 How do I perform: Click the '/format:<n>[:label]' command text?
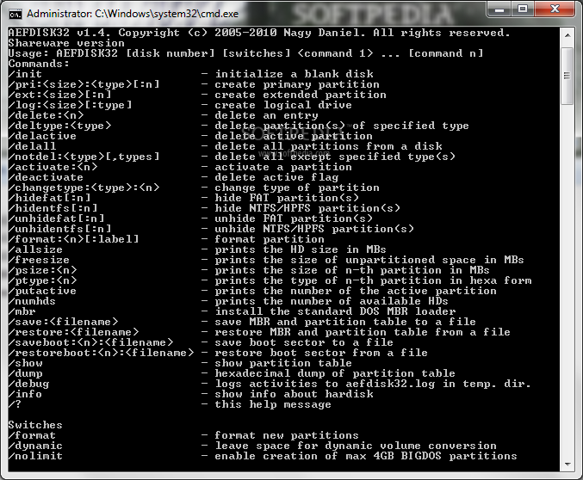coord(73,239)
